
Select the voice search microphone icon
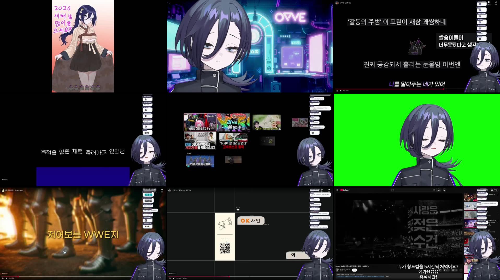tap(444, 190)
